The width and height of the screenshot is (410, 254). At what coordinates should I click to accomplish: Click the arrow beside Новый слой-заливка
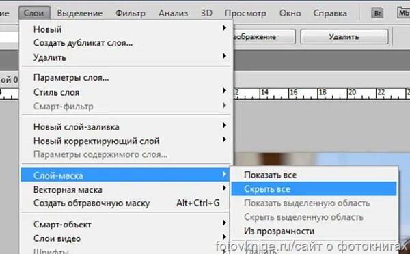click(224, 126)
